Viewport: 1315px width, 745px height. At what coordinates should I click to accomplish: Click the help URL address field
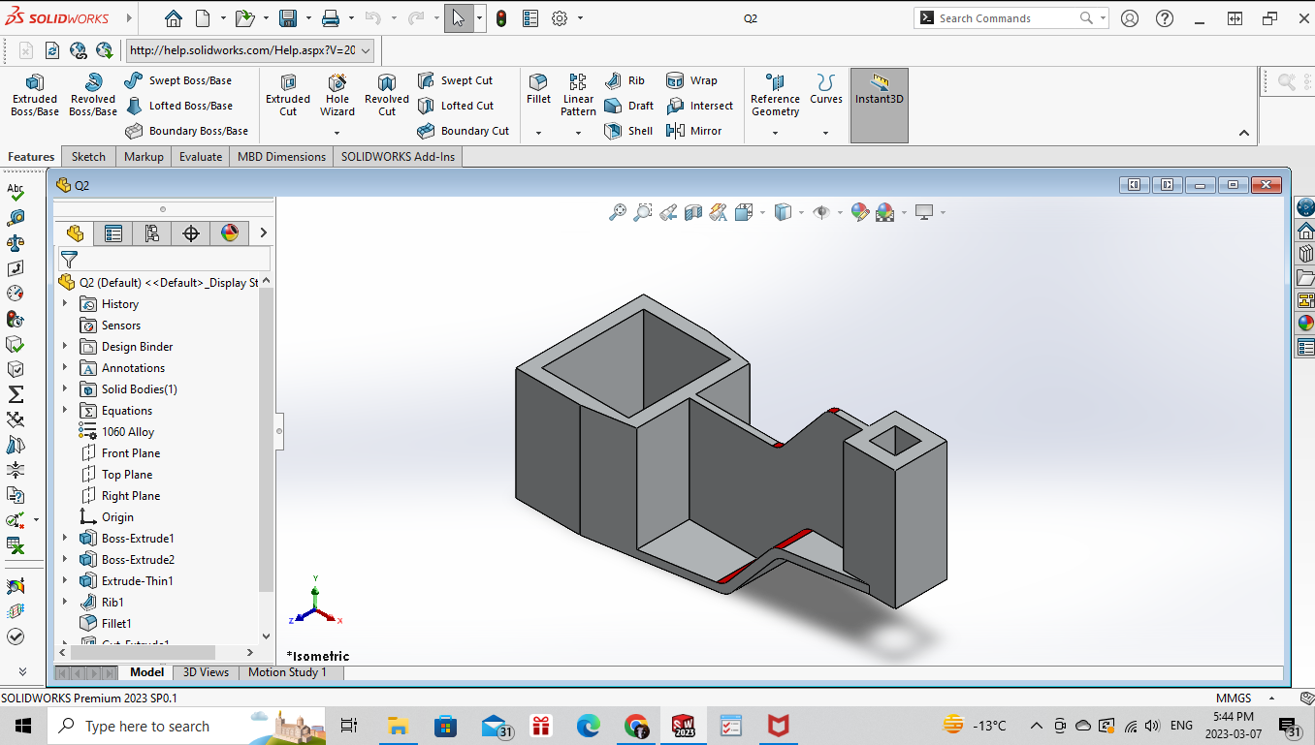click(249, 50)
